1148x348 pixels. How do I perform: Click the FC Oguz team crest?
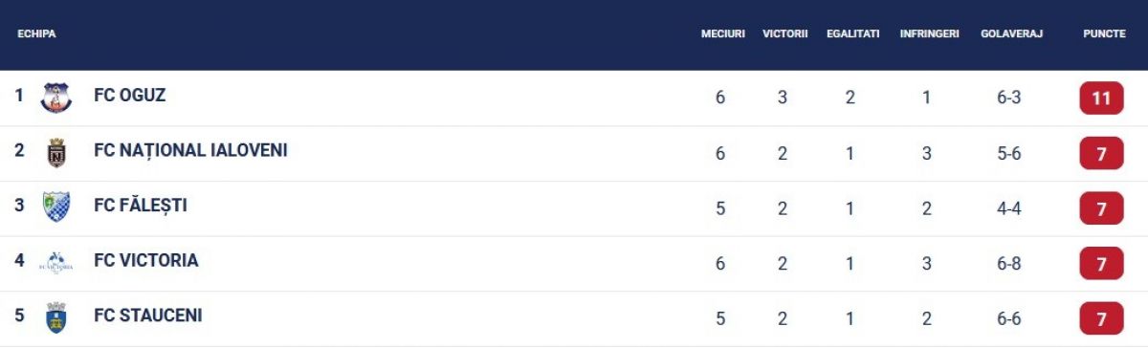click(56, 98)
